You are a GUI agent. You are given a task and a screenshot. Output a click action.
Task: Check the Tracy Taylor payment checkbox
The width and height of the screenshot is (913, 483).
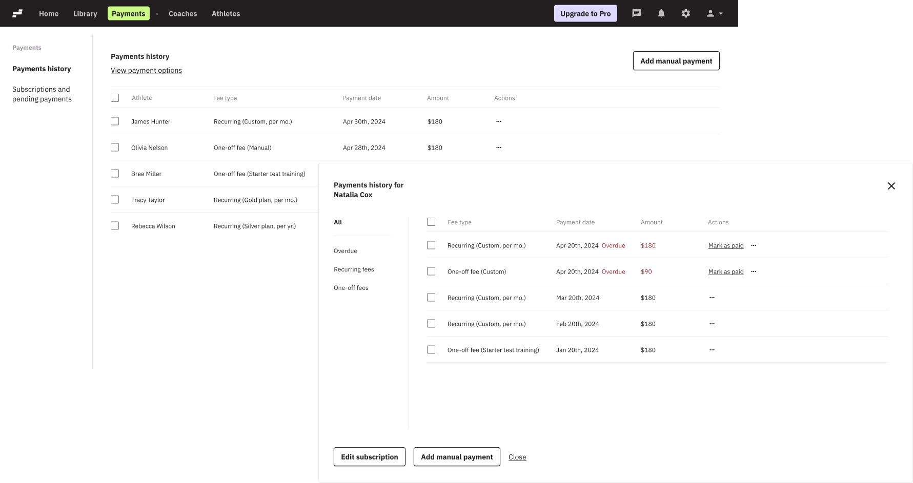tap(115, 200)
